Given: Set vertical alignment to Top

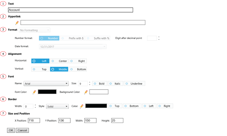Looking at the screenshot, I should pyautogui.click(x=40, y=69).
